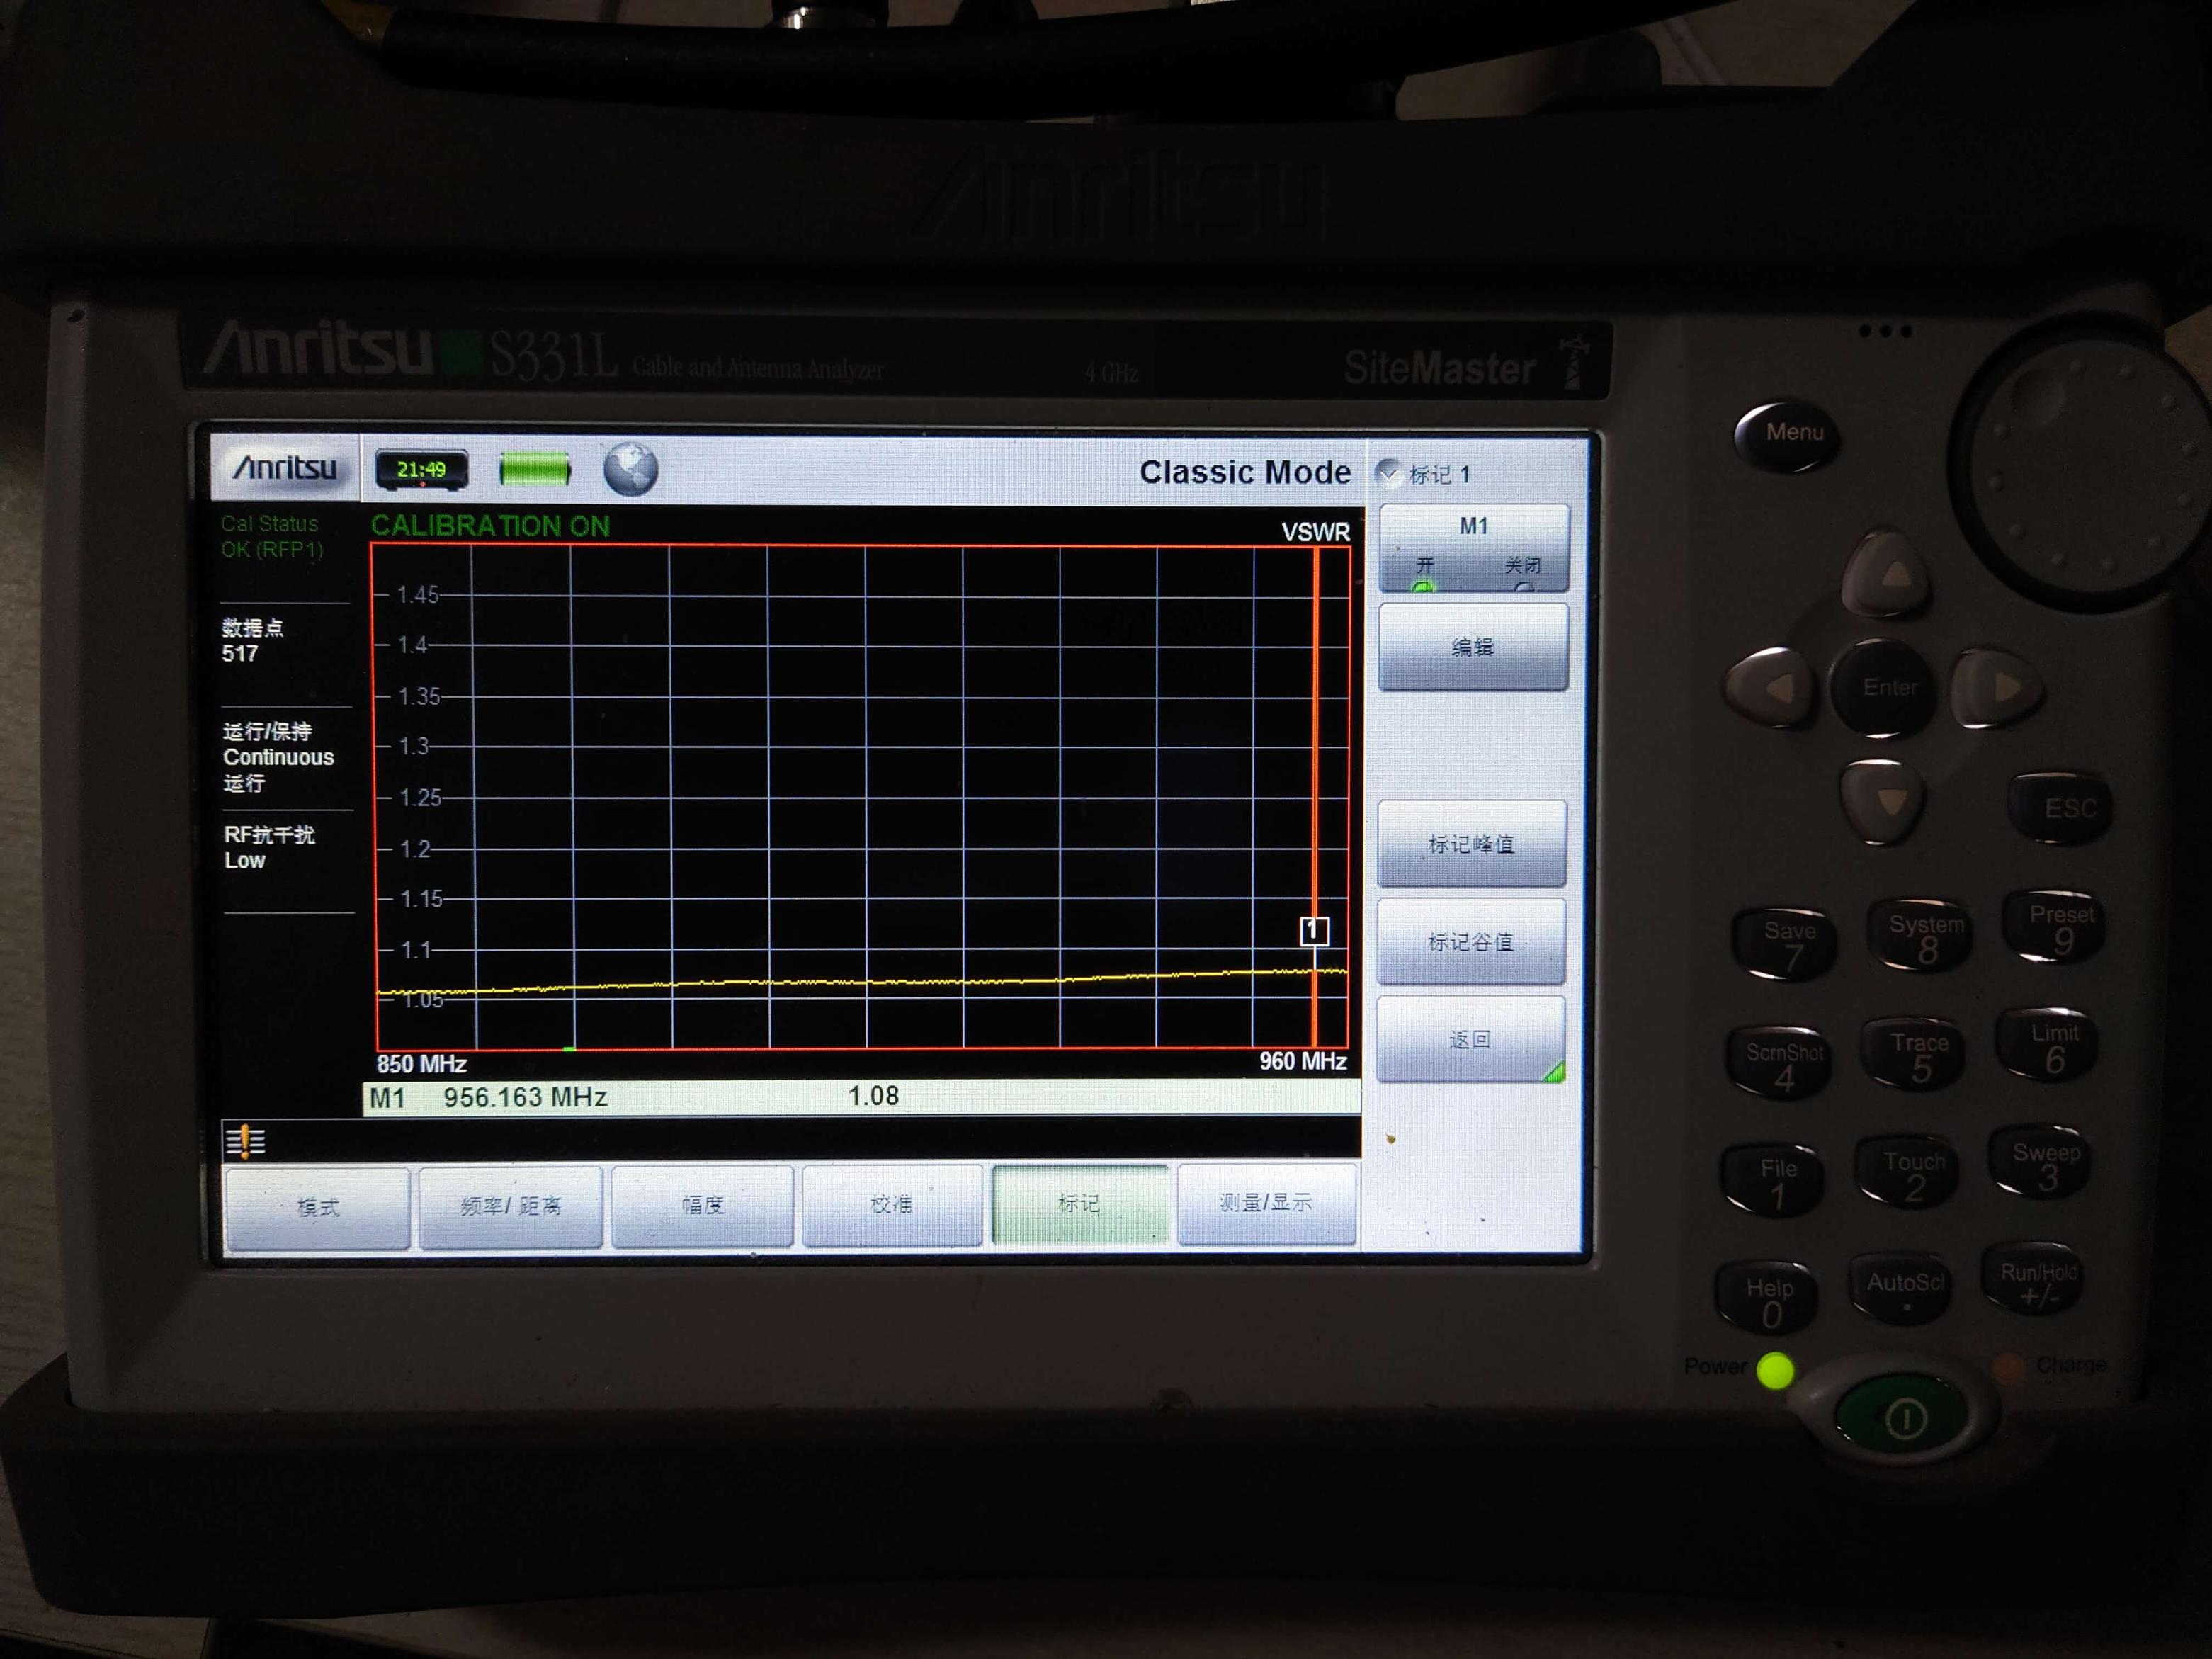Image resolution: width=2212 pixels, height=1659 pixels.
Task: Tap the Anritsu logo in header
Action: 284,467
